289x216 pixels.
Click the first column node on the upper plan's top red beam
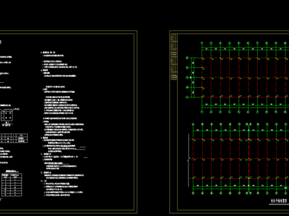point(202,58)
